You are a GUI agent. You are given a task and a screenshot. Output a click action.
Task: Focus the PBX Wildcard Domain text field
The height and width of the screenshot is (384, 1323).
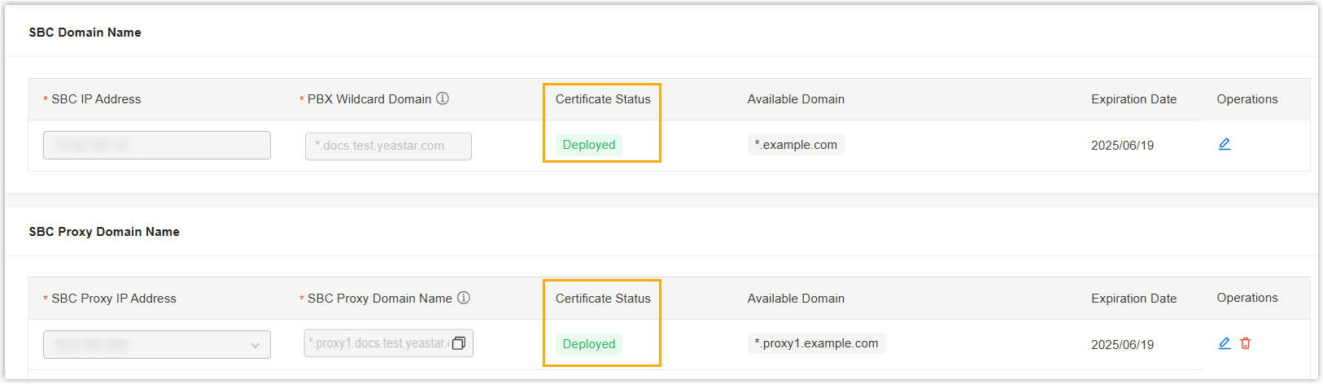(x=388, y=146)
